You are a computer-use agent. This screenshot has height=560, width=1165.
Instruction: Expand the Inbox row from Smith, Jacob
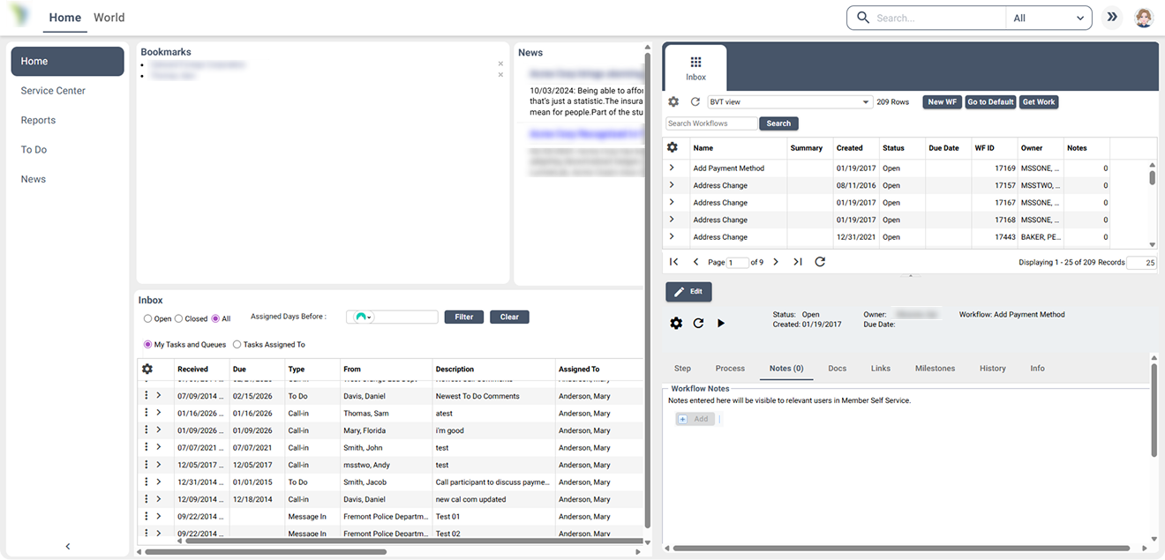159,482
